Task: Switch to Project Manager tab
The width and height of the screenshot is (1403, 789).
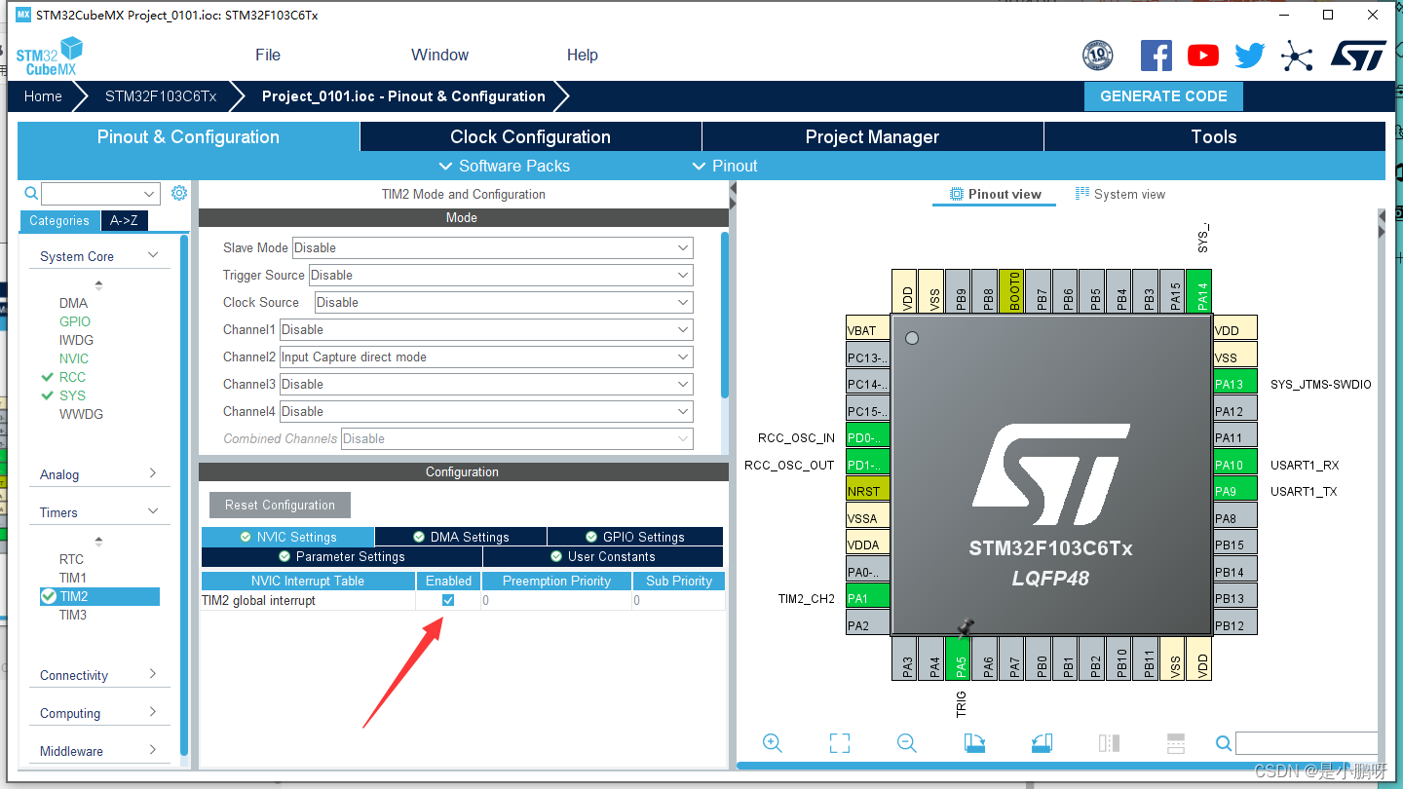Action: click(x=872, y=136)
